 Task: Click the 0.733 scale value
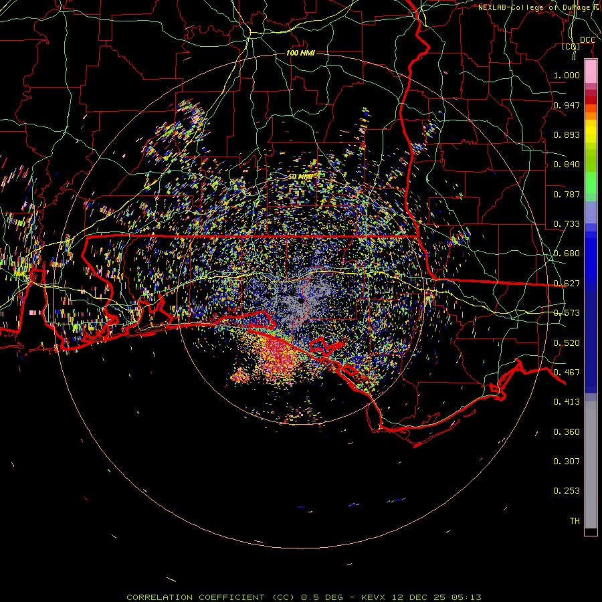pyautogui.click(x=567, y=224)
